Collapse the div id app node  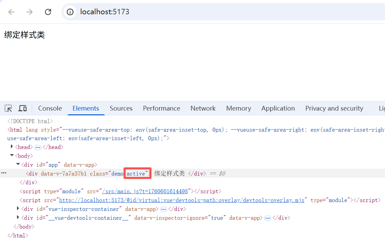point(18,164)
